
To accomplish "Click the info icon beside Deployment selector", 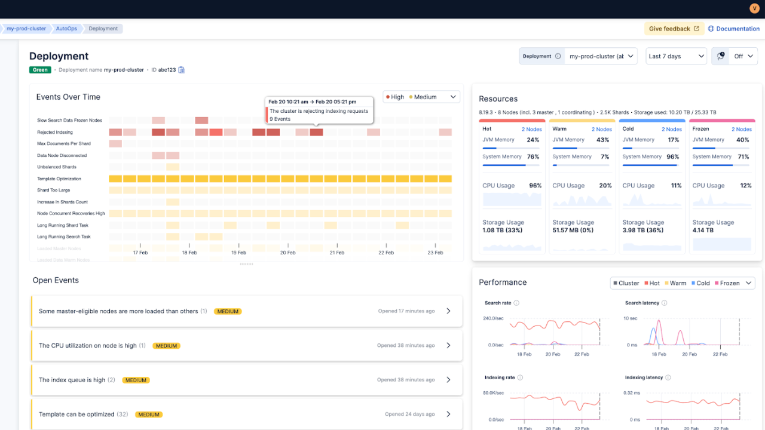I will tap(558, 56).
